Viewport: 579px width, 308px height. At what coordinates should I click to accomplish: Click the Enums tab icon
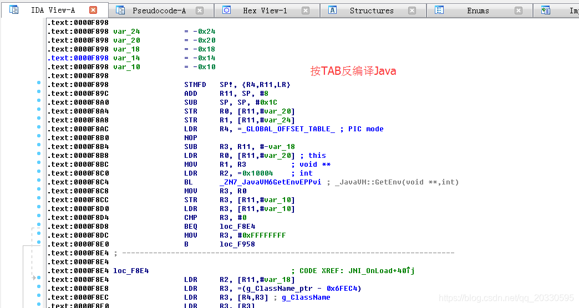439,10
